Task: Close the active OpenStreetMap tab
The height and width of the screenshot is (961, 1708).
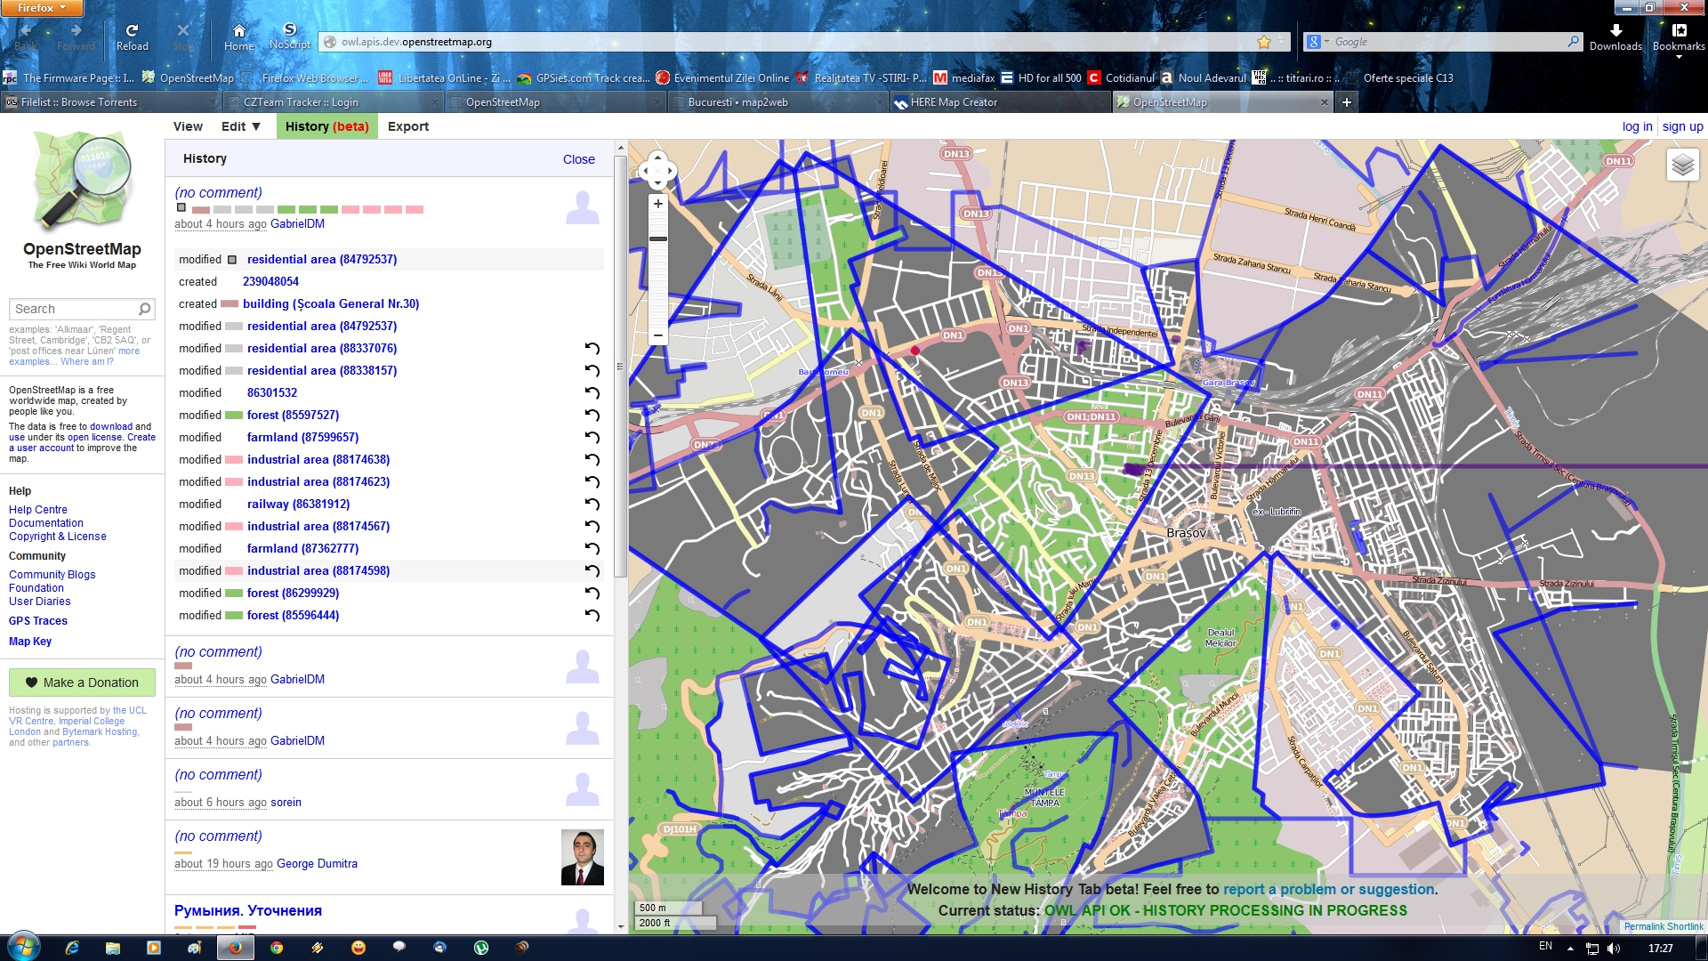Action: (1324, 102)
